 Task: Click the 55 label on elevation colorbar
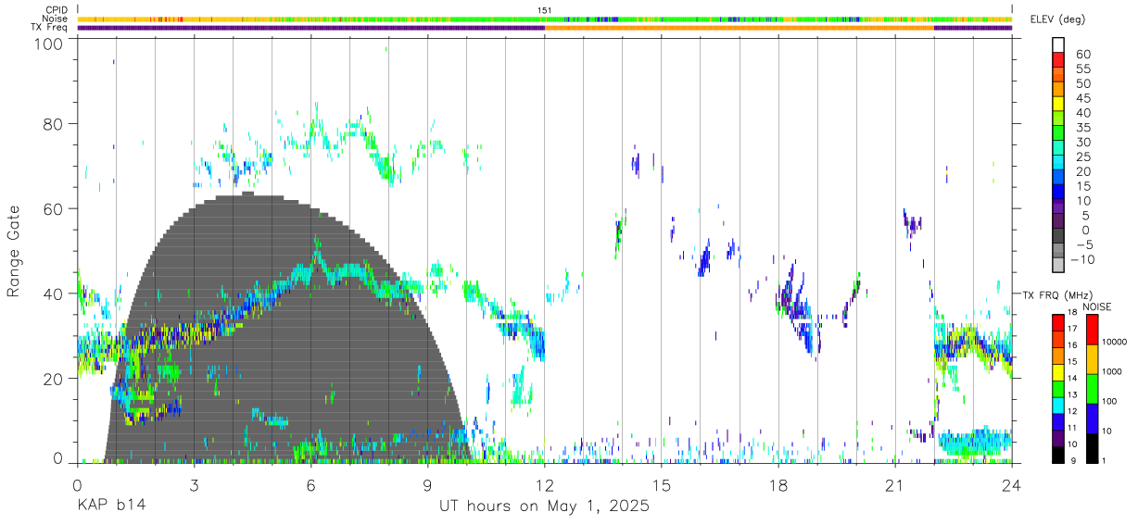pyautogui.click(x=1082, y=69)
